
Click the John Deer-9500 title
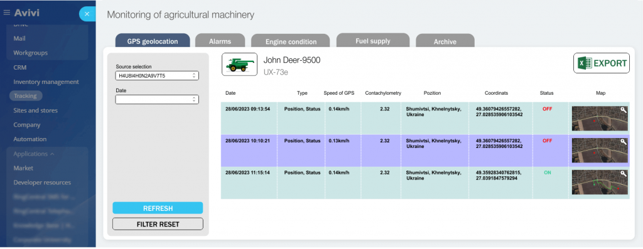point(291,60)
